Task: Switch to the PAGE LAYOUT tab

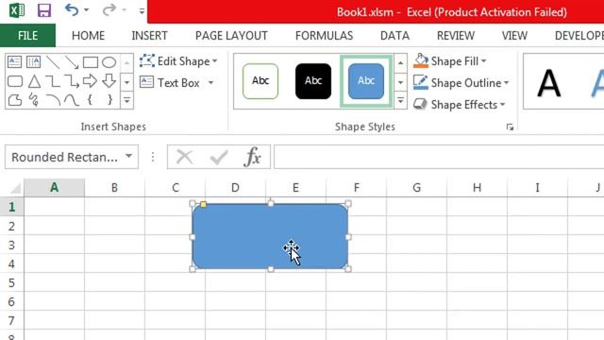Action: [231, 36]
